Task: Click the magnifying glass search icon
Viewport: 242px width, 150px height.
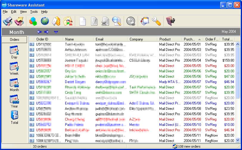Action: pyautogui.click(x=117, y=21)
